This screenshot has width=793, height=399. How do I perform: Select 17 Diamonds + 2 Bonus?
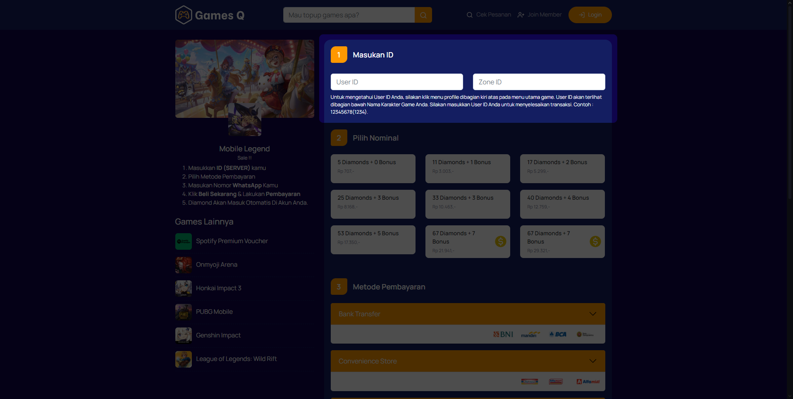tap(562, 169)
